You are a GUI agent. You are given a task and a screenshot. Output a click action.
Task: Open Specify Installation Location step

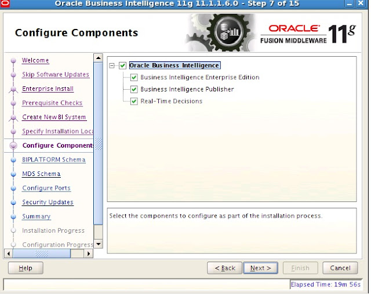point(58,131)
